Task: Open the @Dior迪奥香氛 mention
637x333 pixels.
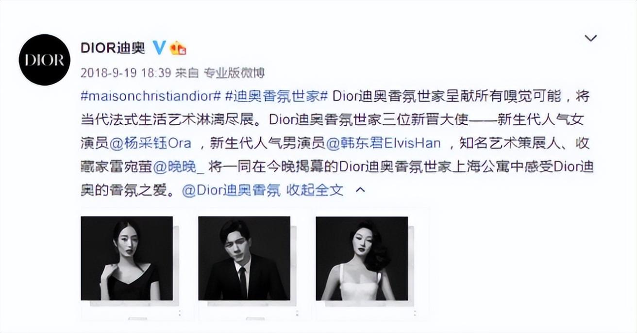Action: 231,190
